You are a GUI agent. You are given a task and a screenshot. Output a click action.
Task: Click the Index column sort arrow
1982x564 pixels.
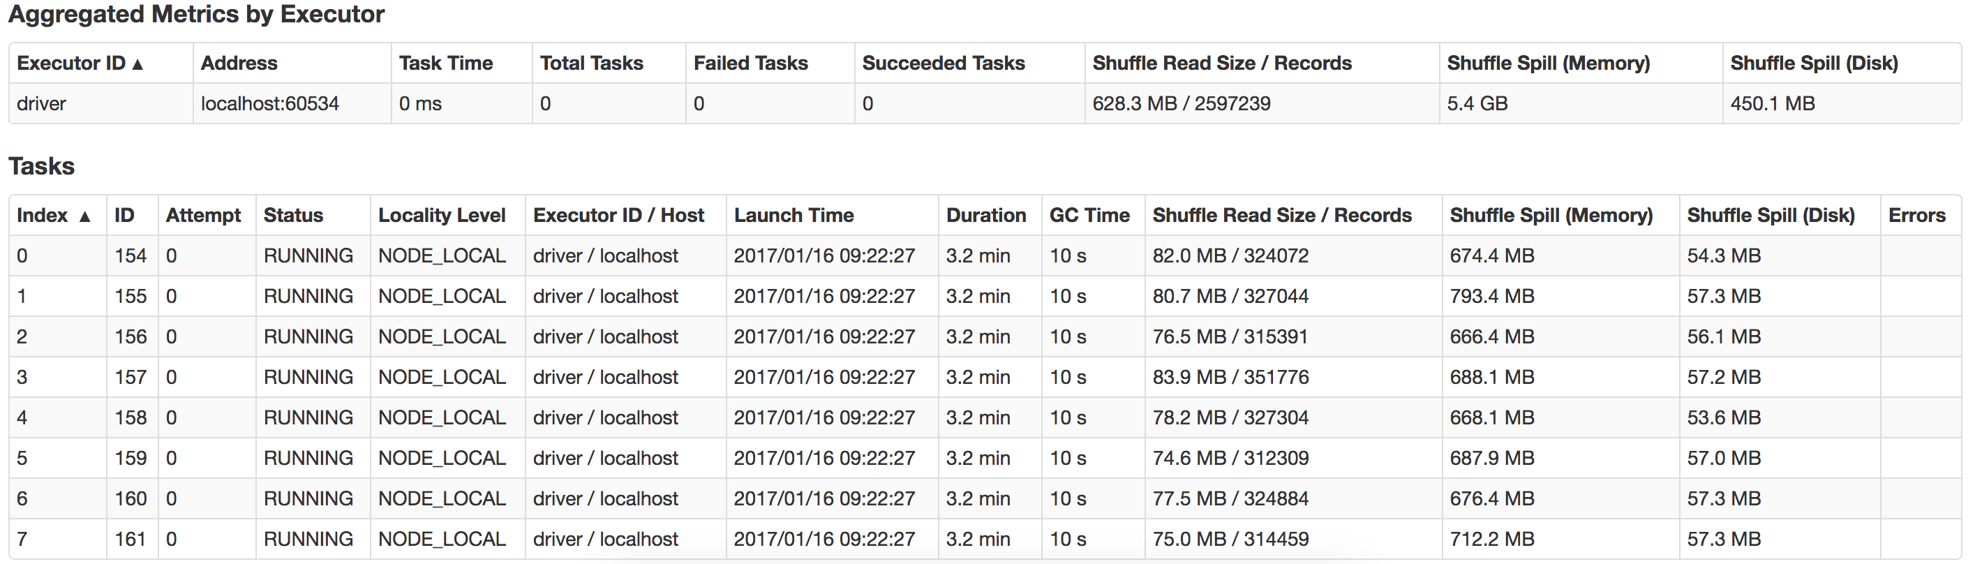84,217
